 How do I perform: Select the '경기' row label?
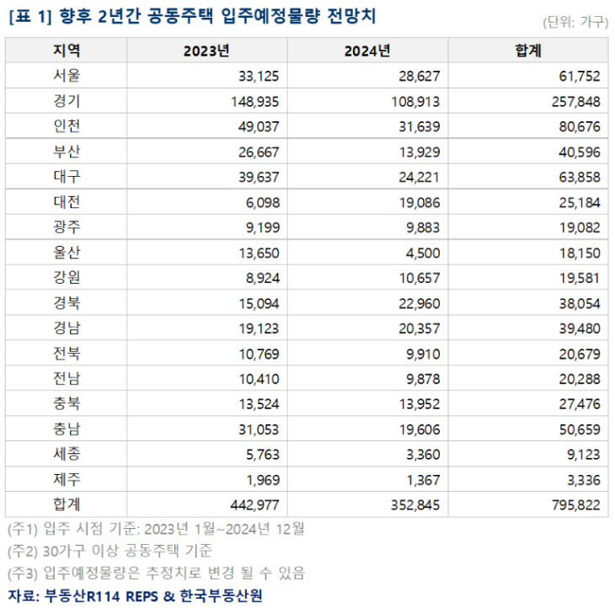[67, 101]
